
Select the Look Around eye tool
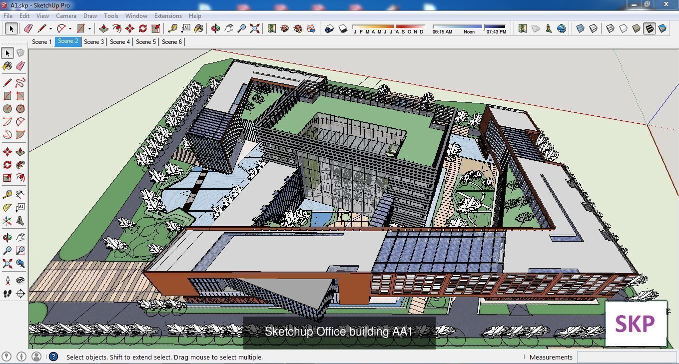[20, 281]
